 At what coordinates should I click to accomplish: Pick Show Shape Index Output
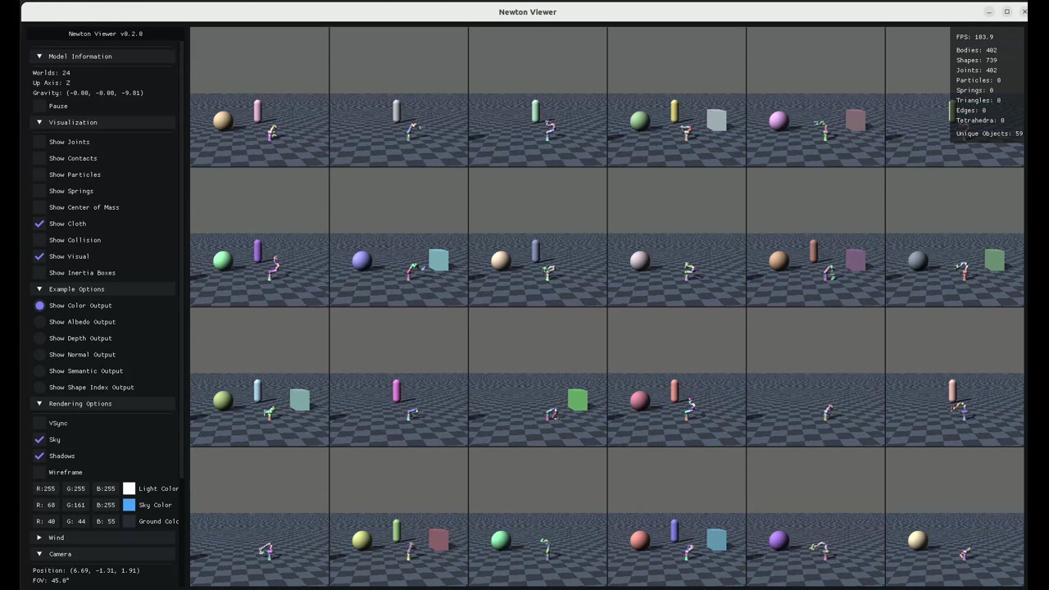(x=39, y=388)
